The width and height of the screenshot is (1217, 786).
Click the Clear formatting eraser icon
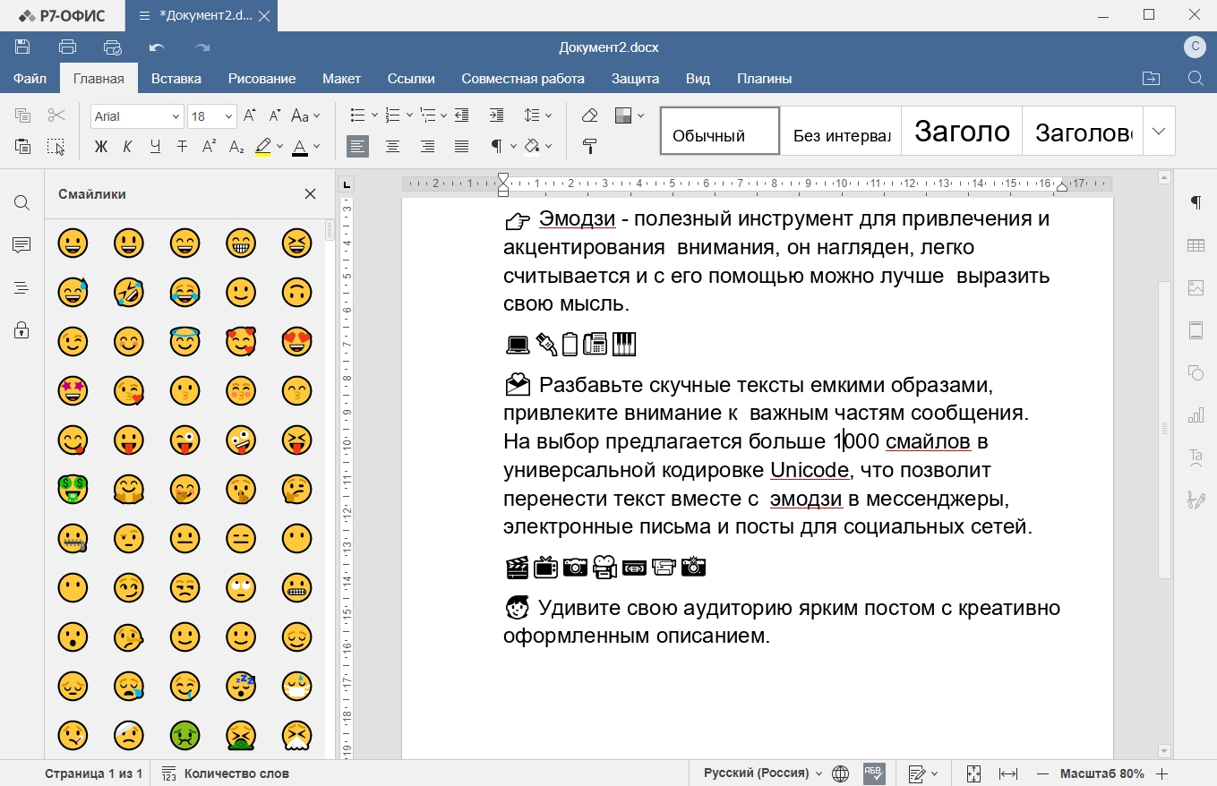point(589,115)
